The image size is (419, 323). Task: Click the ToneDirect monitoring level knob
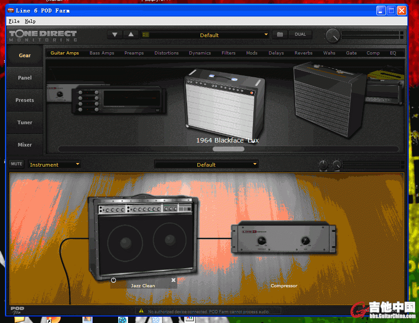click(333, 35)
